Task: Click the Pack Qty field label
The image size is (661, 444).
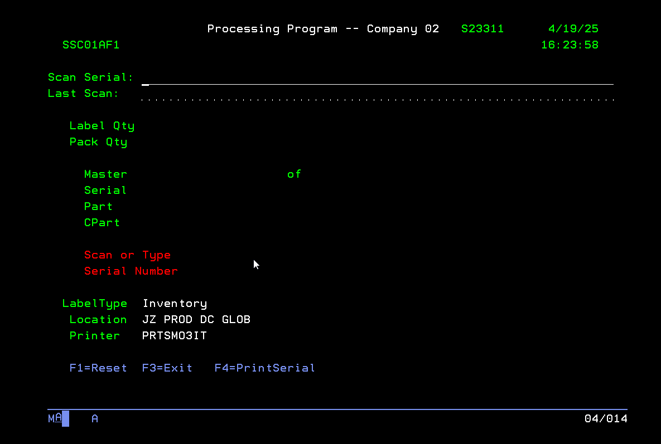Action: pyautogui.click(x=98, y=142)
